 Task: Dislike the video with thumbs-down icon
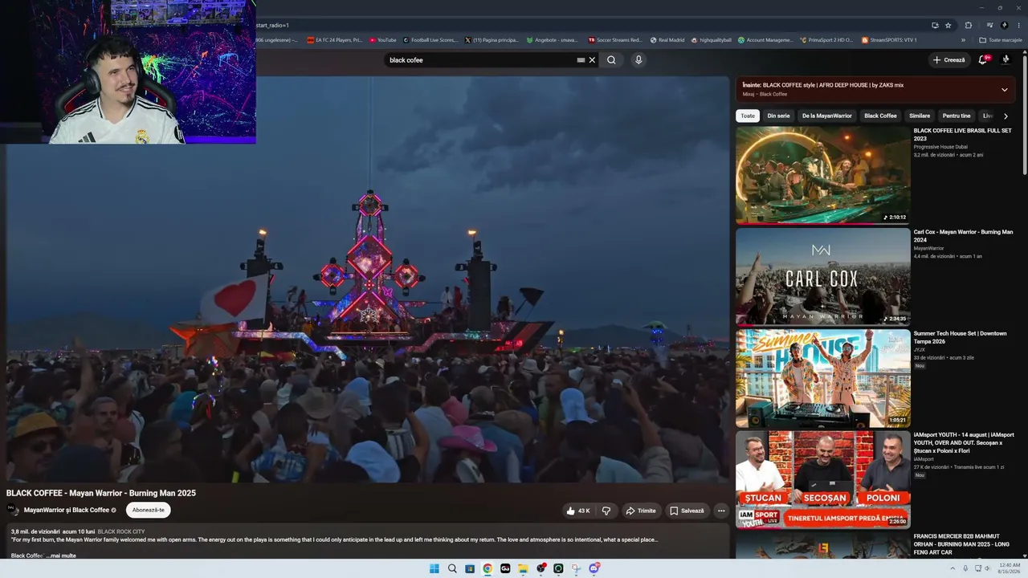(x=606, y=511)
